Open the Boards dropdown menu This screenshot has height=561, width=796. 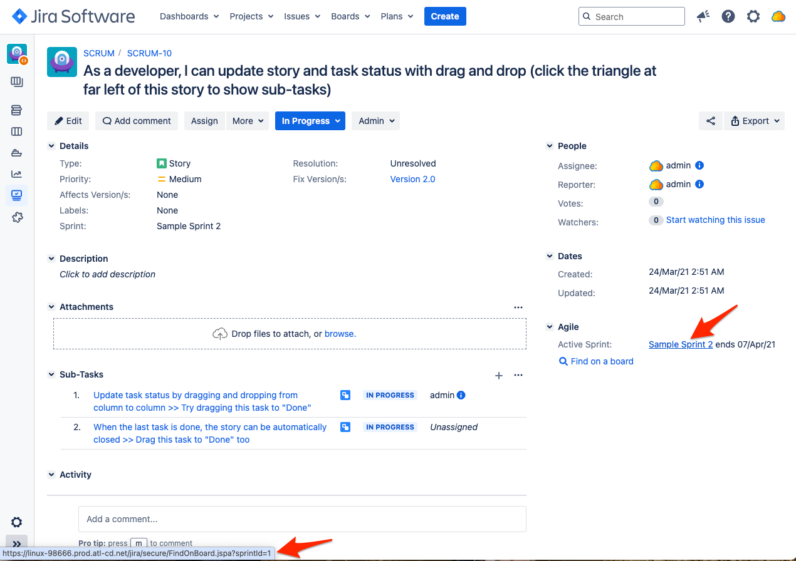tap(350, 16)
